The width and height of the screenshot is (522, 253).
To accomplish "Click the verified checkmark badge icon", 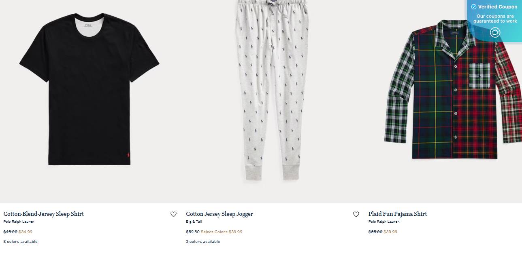I will [473, 7].
